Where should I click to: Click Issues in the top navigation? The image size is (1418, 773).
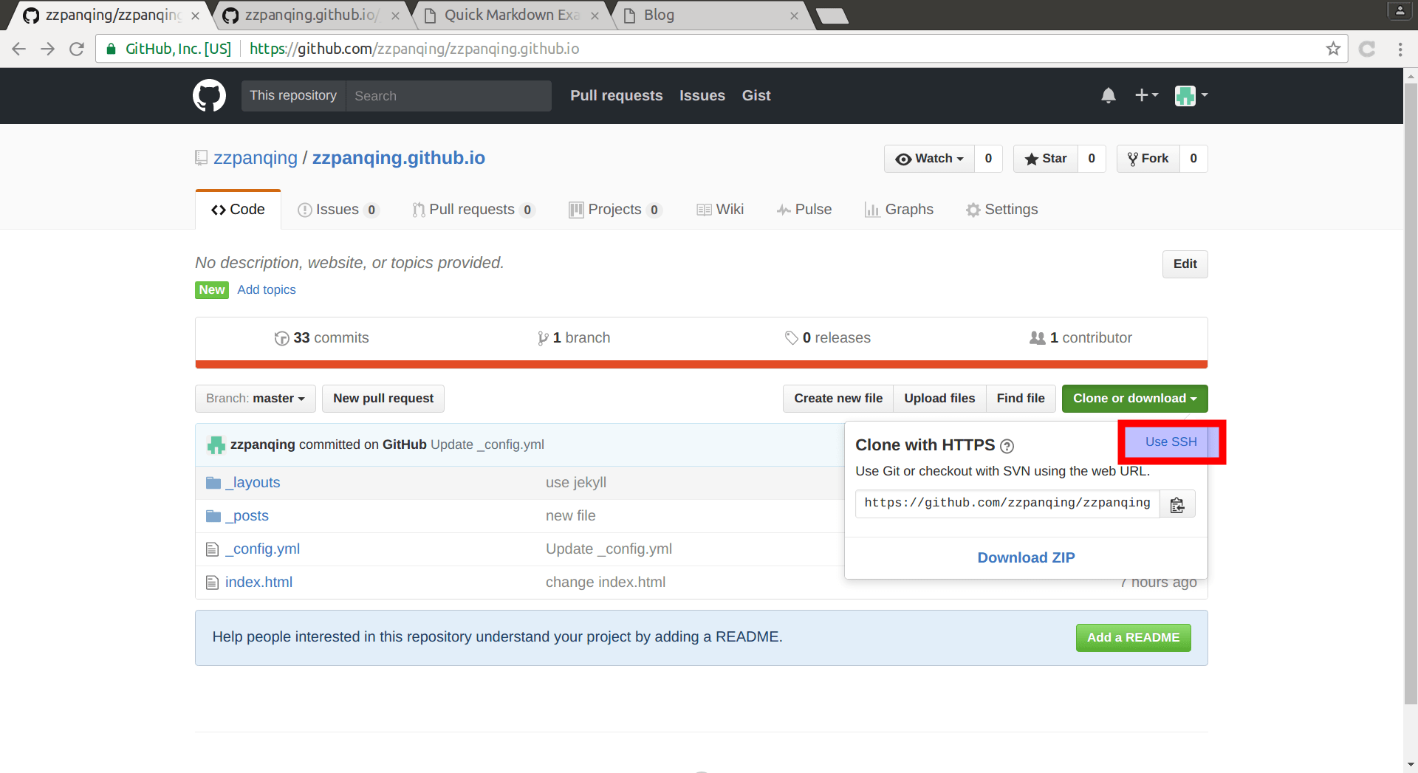[x=702, y=96]
